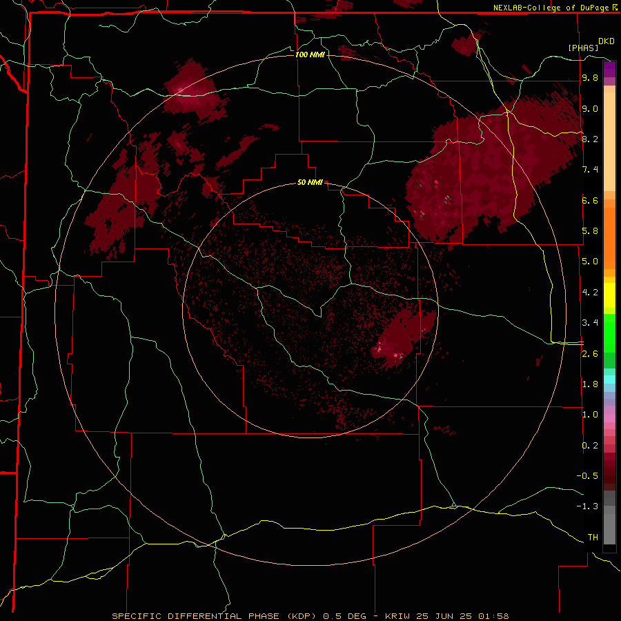Image resolution: width=621 pixels, height=621 pixels.
Task: Click the [PHAS] units label
Action: pyautogui.click(x=583, y=48)
